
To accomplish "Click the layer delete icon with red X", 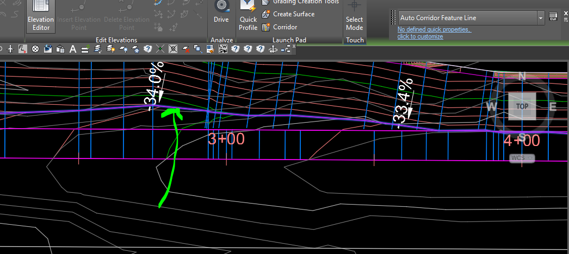I will click(186, 49).
